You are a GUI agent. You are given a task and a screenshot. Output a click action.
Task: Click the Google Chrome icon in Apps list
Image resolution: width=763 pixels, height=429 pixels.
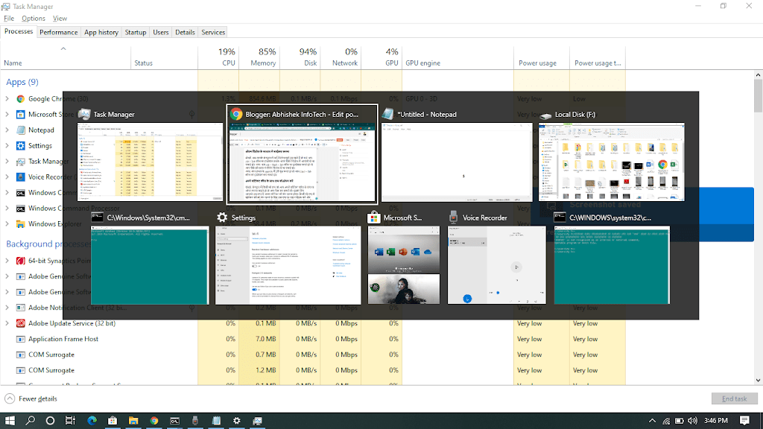(x=20, y=98)
